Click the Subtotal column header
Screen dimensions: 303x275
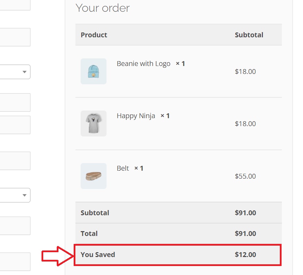coord(249,35)
